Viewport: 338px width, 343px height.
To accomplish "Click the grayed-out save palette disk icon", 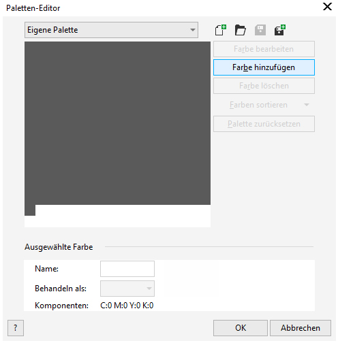I will pyautogui.click(x=260, y=30).
